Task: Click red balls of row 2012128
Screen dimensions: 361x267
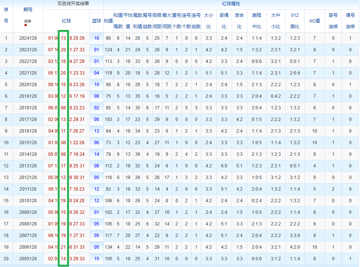Action: (x=66, y=178)
